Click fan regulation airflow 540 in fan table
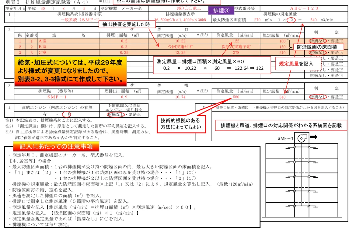Viewport: 349px width, 228px height. click(282, 97)
